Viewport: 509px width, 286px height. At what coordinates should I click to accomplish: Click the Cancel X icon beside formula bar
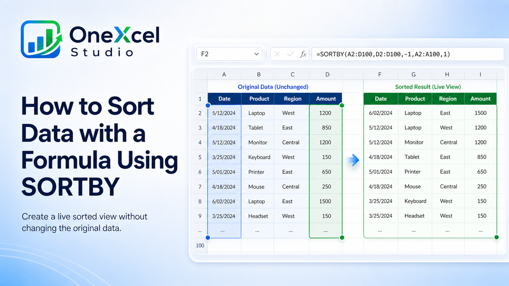coord(277,54)
